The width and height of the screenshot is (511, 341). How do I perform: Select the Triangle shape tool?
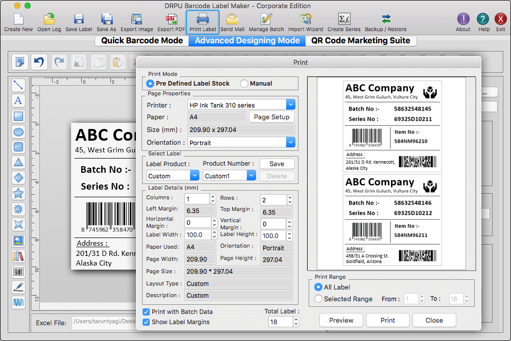[18, 163]
